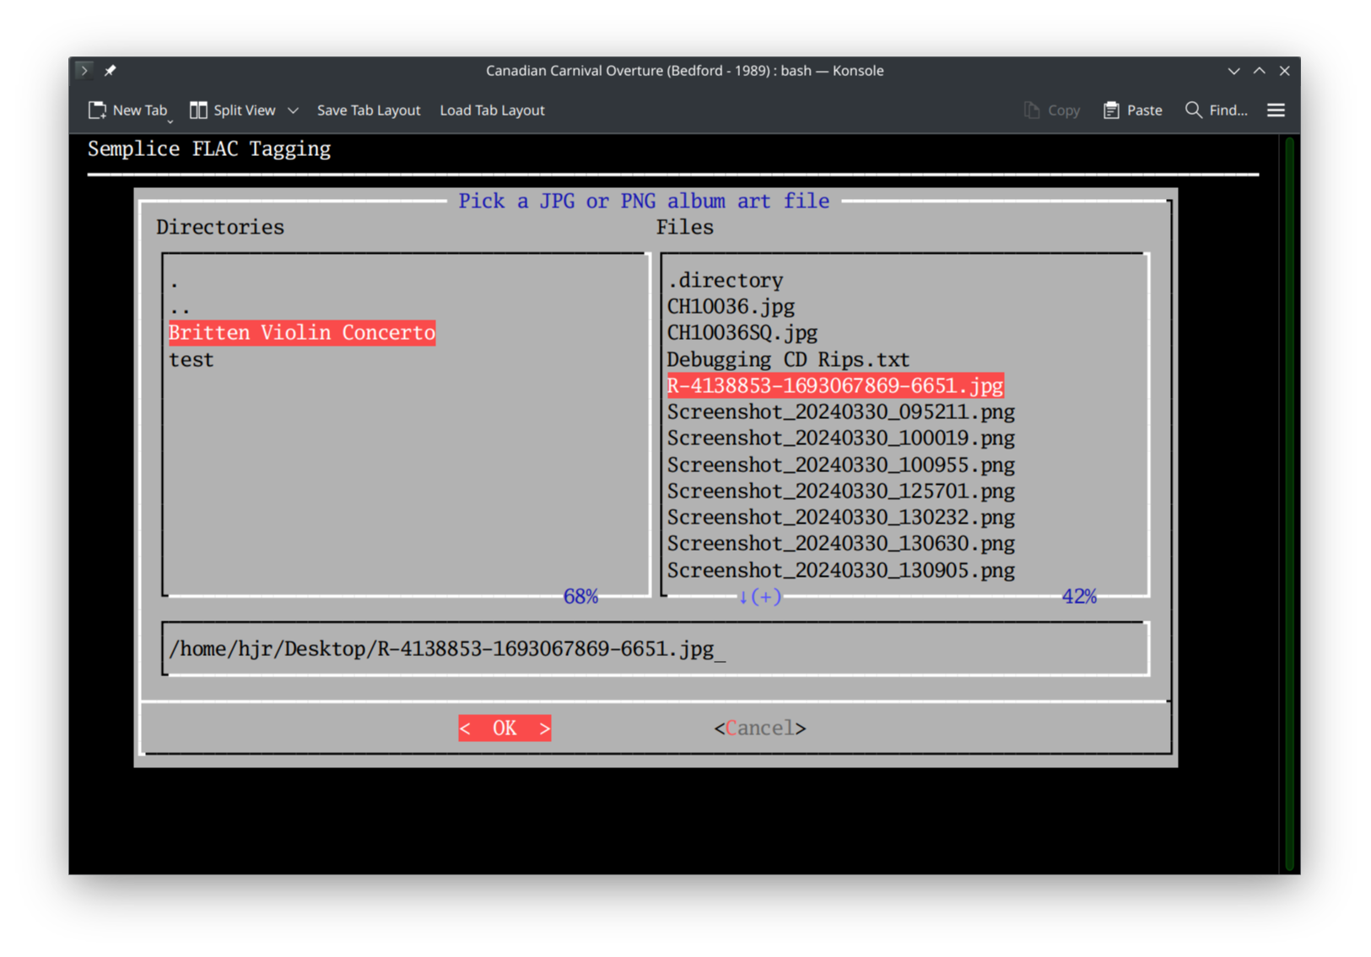
Task: Click Save Tab Layout
Action: (369, 110)
